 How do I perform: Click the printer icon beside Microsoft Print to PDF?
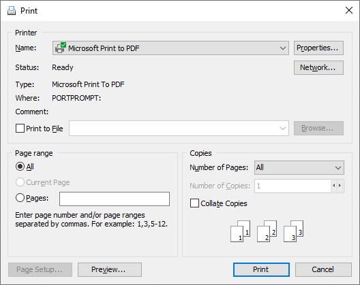point(61,48)
